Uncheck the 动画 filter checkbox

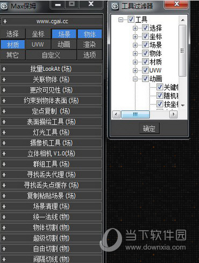(x=145, y=79)
